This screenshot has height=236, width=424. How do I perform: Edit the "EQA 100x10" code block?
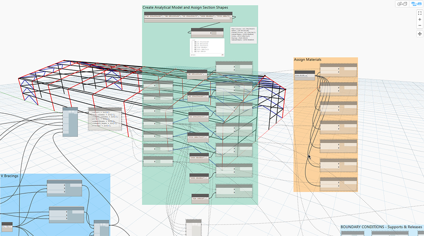tap(200, 198)
